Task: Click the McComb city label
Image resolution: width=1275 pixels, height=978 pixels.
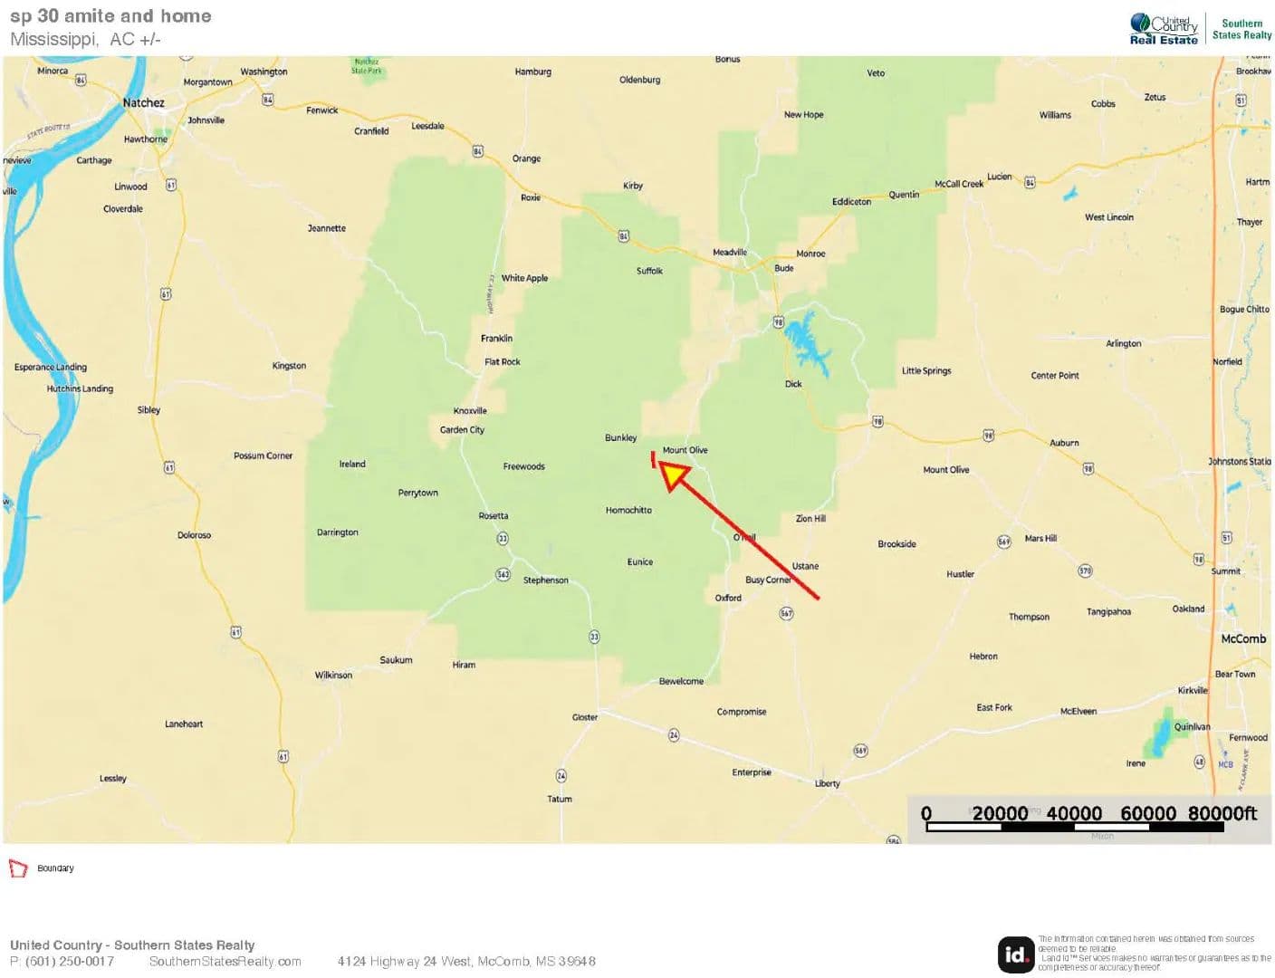Action: coord(1243,639)
